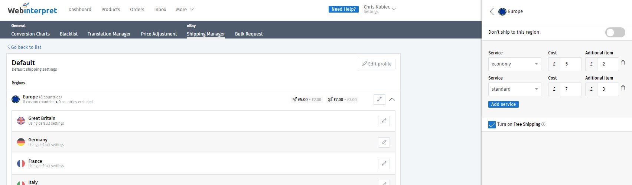632x185 pixels.
Task: Click the France flag icon
Action: [x=21, y=164]
